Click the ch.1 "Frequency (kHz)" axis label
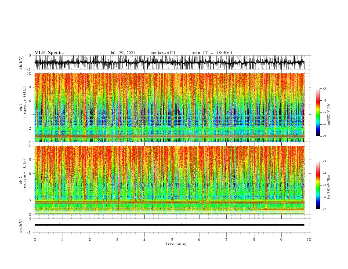Viewport: 348px width, 269px height. (25, 102)
